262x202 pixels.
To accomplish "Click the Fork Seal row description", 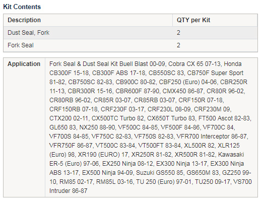I will [x=21, y=45].
